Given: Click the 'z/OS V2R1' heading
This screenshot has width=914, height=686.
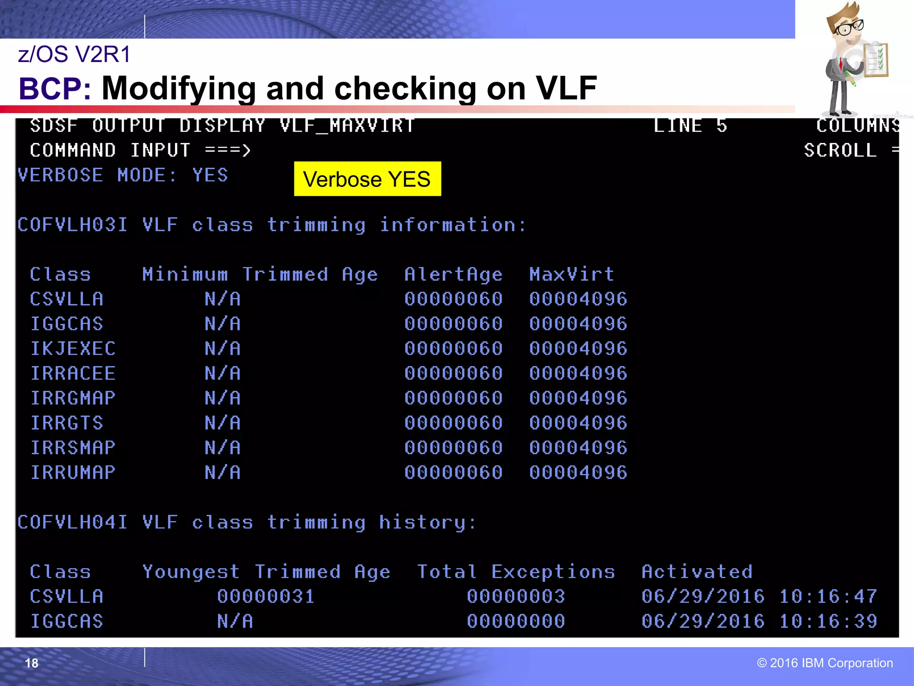Looking at the screenshot, I should pos(74,54).
